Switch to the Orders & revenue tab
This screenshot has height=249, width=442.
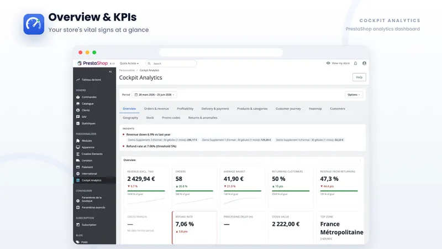(x=156, y=108)
